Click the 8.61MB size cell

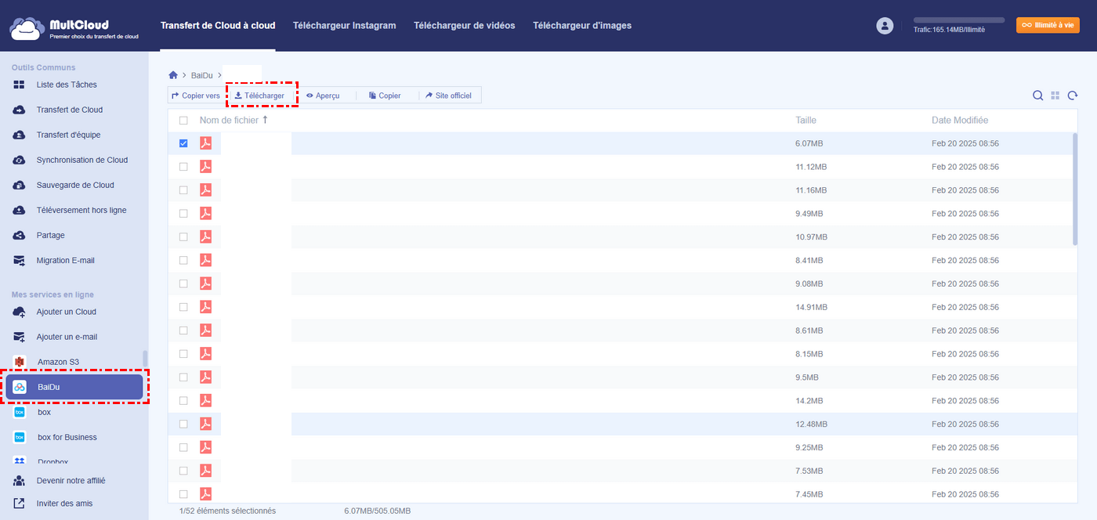809,330
